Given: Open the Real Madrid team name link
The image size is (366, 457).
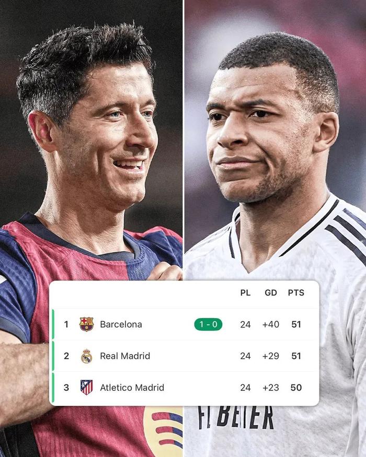Looking at the screenshot, I should pyautogui.click(x=125, y=356).
